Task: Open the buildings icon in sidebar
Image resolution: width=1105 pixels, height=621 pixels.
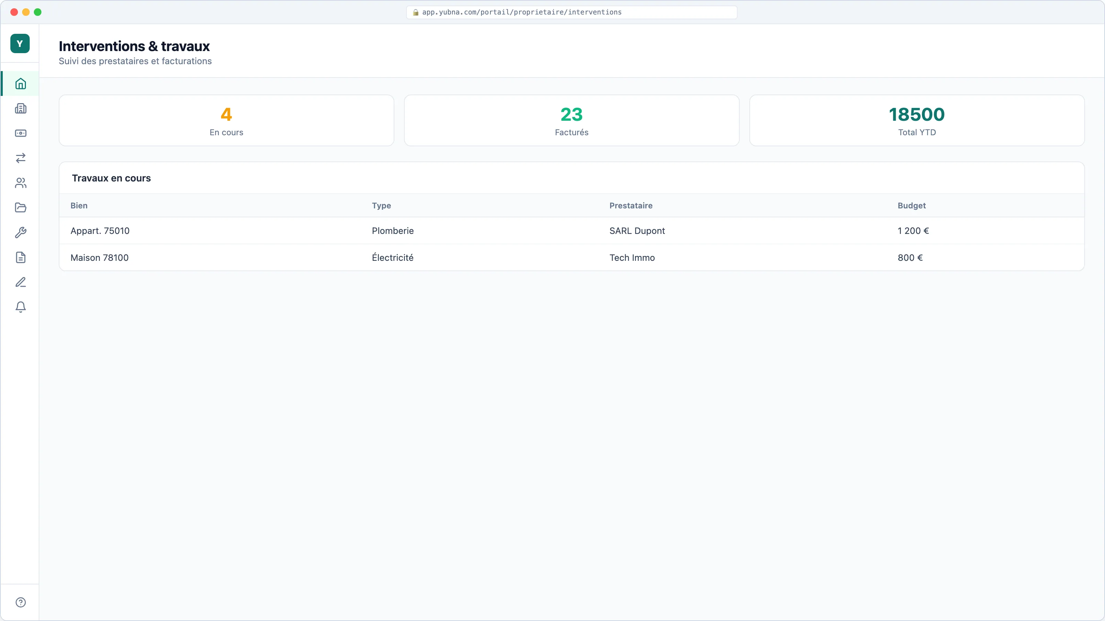Action: 21,108
